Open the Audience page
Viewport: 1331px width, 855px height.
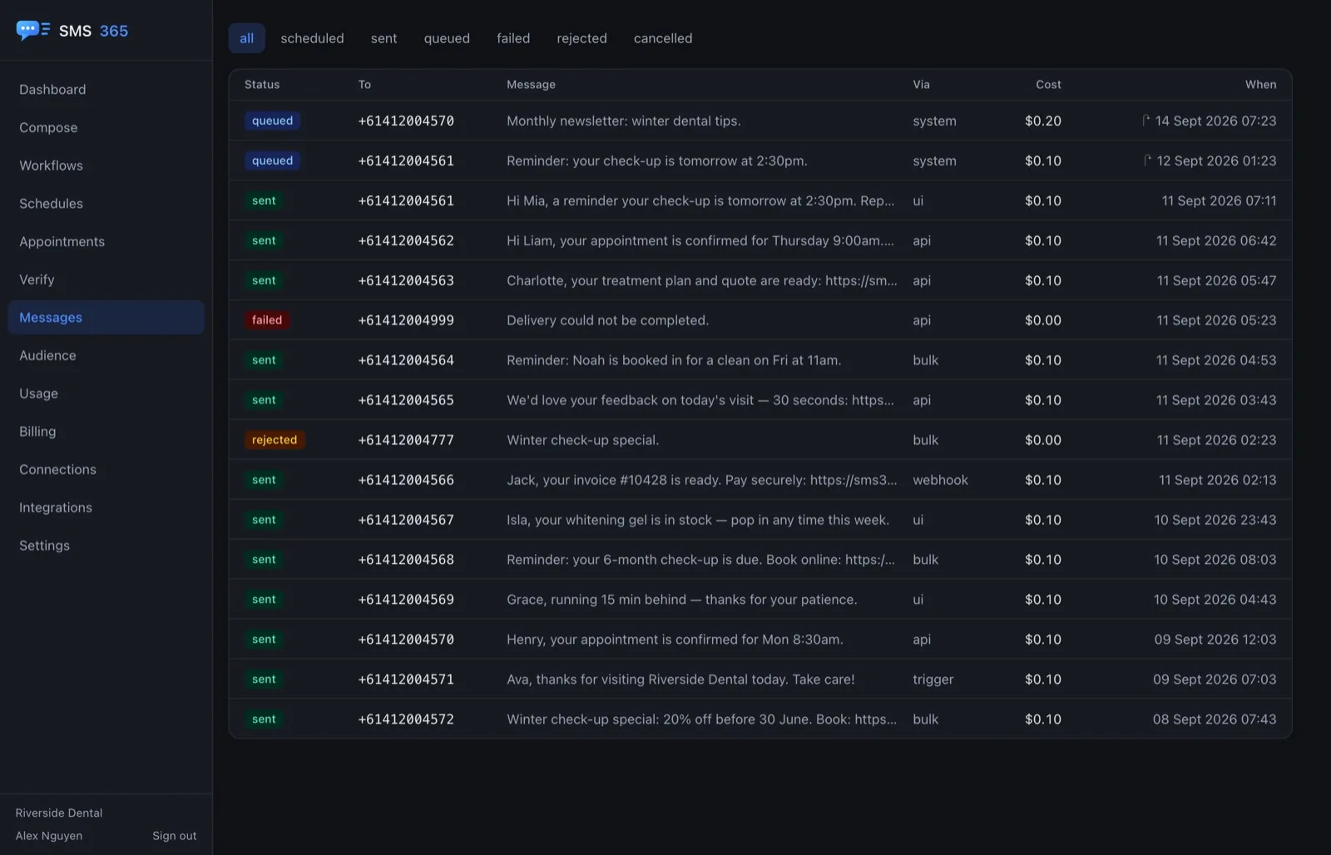(106, 355)
